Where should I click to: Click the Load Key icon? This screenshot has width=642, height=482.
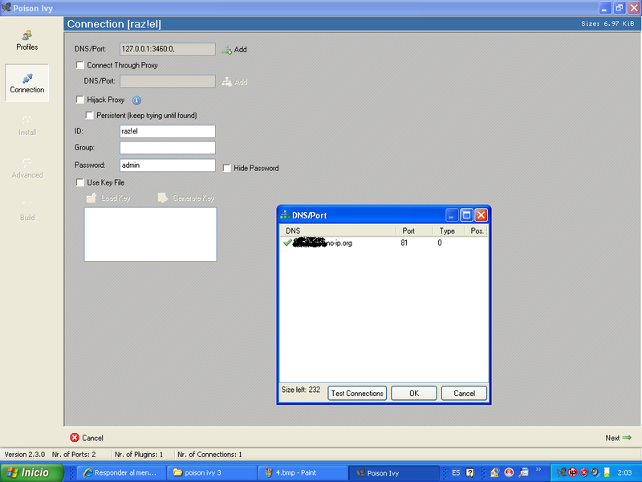click(x=91, y=198)
